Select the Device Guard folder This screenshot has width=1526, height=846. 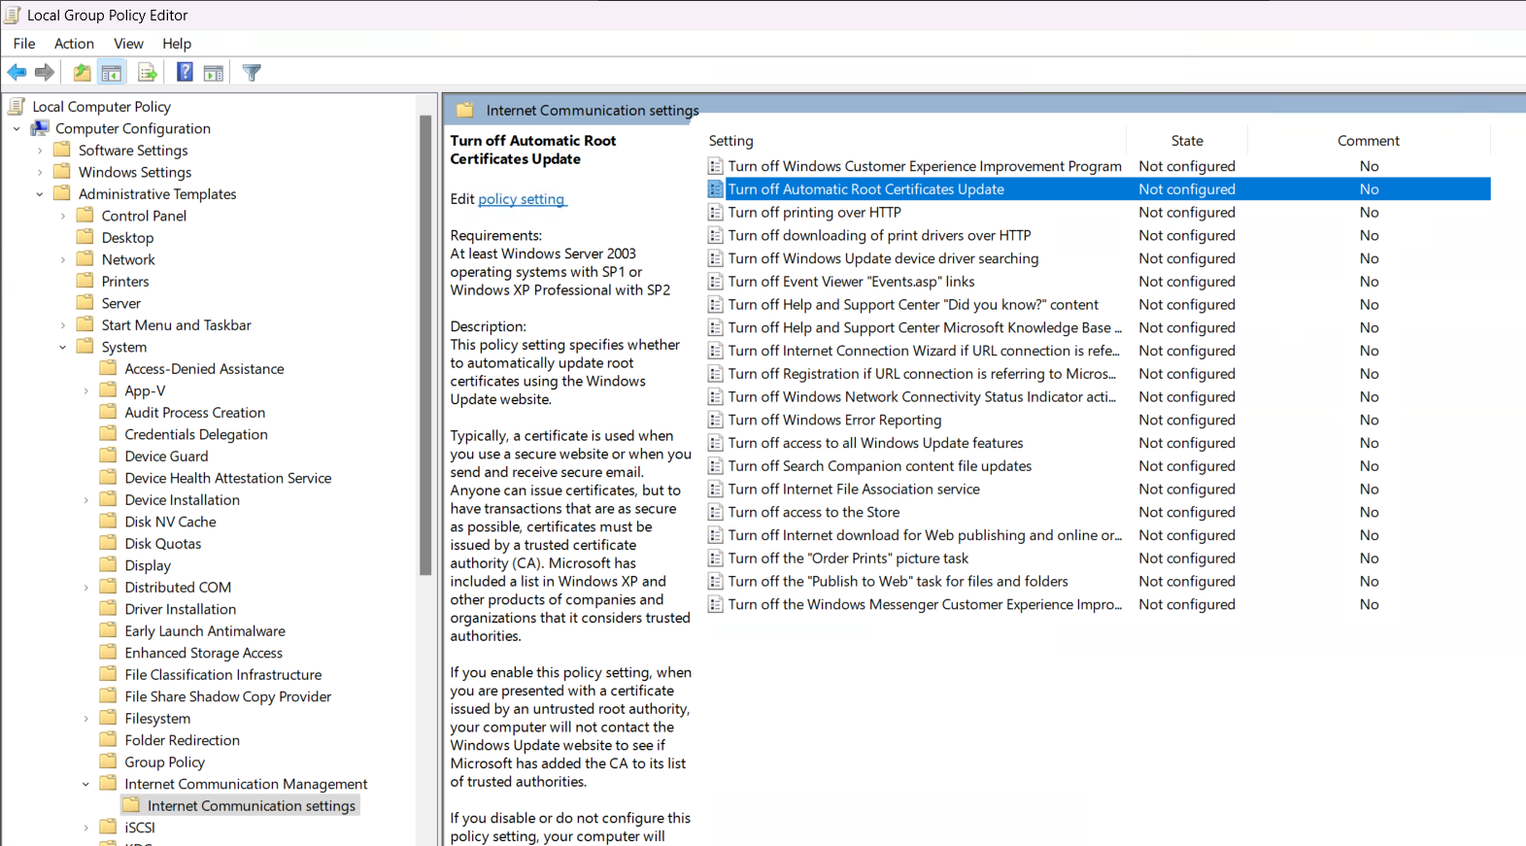pos(166,457)
